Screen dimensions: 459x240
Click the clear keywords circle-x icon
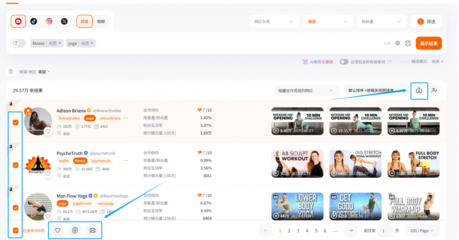click(x=398, y=43)
